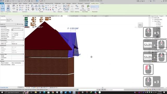Open the Roofs (1) filter dropdown
The width and height of the screenshot is (167, 94).
(8, 24)
